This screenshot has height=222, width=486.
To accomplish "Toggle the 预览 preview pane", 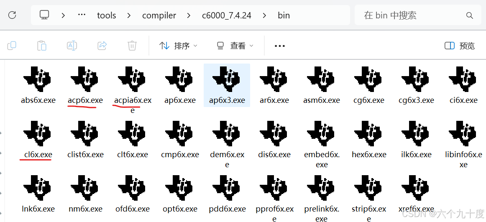I will [x=460, y=46].
